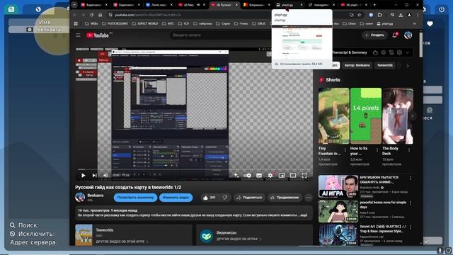
Task: Click the heart favorites icon in background window
Action: (430, 24)
